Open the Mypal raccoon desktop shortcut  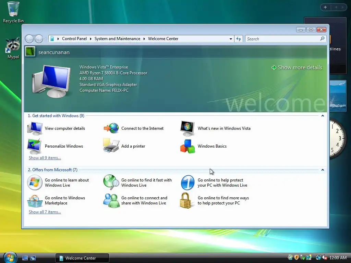click(x=13, y=48)
